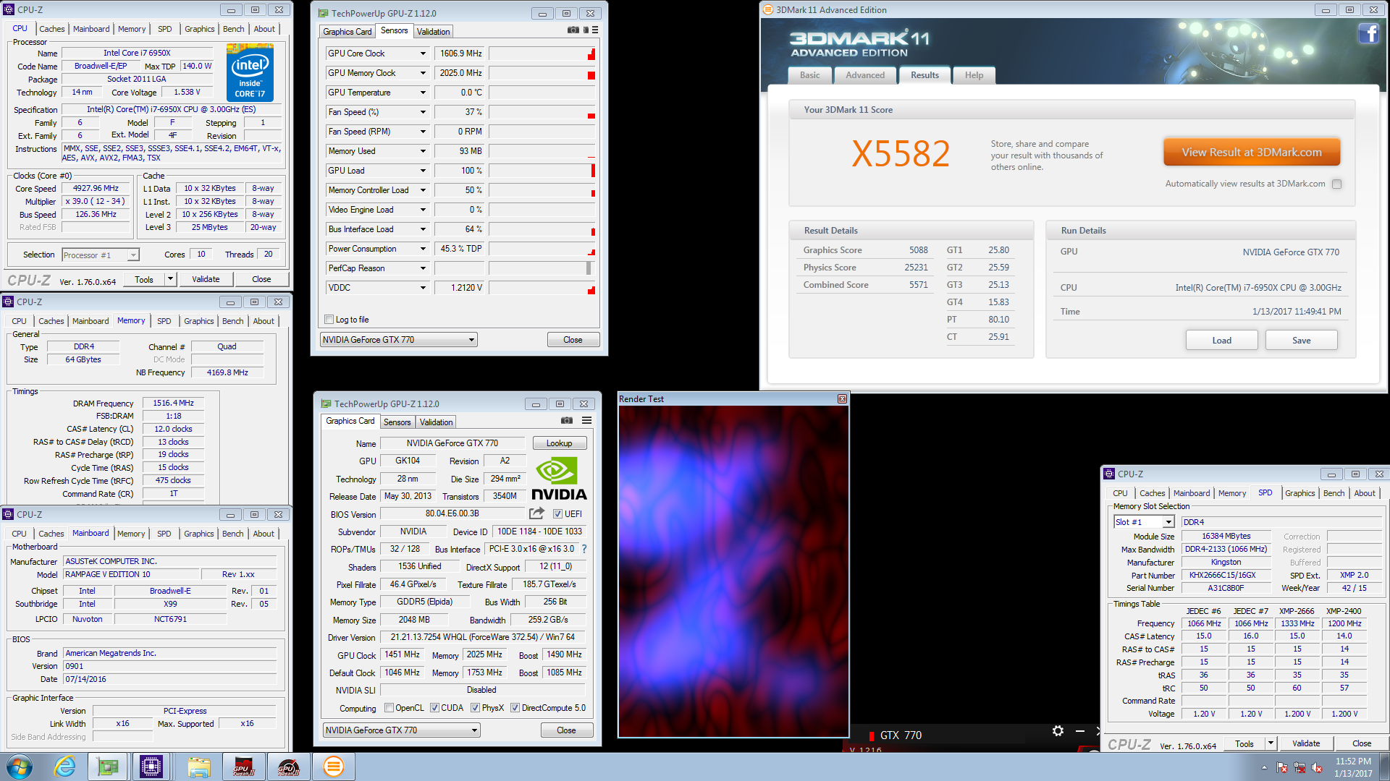Open the Tools dropdown arrow in the CPU-Z SPD window
The height and width of the screenshot is (781, 1390).
1270,743
